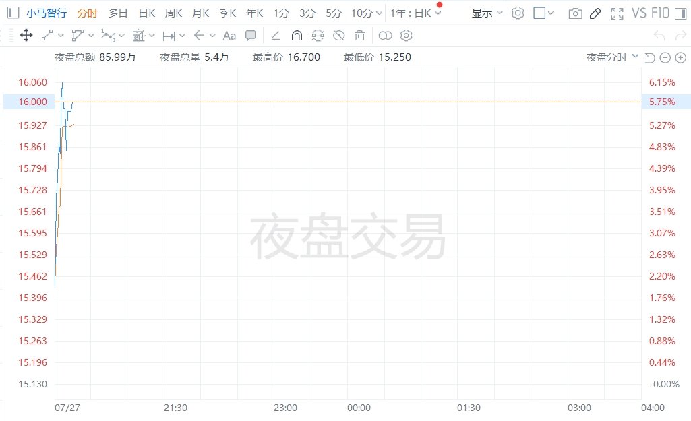This screenshot has width=691, height=421.
Task: Select the parallel channel drawing tool
Action: click(x=78, y=36)
